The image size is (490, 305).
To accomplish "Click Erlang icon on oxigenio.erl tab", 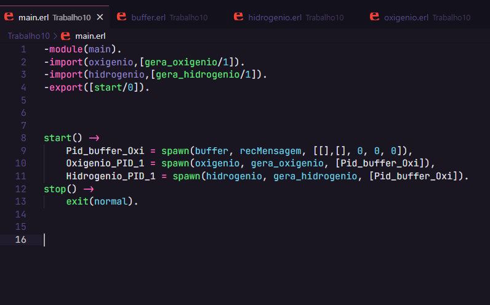I will tap(374, 16).
